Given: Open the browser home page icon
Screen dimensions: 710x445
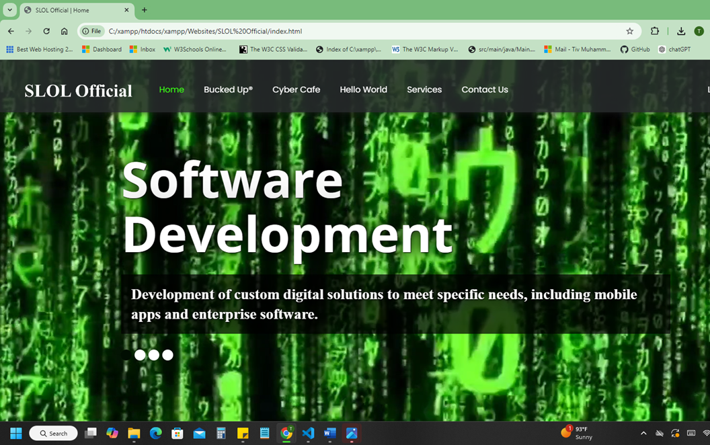Looking at the screenshot, I should (65, 31).
